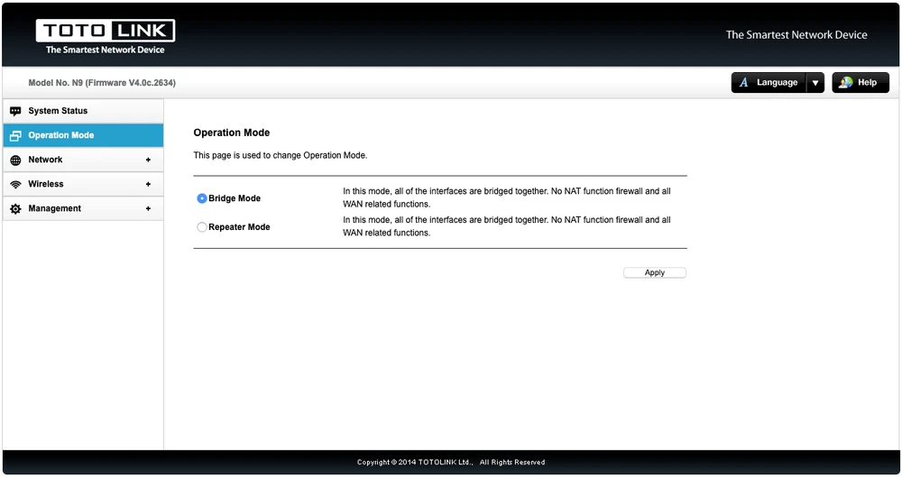Expand the Management submenu plus sign
Image resolution: width=902 pixels, height=477 pixels.
click(148, 208)
